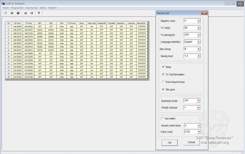Expand the Sound control level dropdown

click(199, 126)
